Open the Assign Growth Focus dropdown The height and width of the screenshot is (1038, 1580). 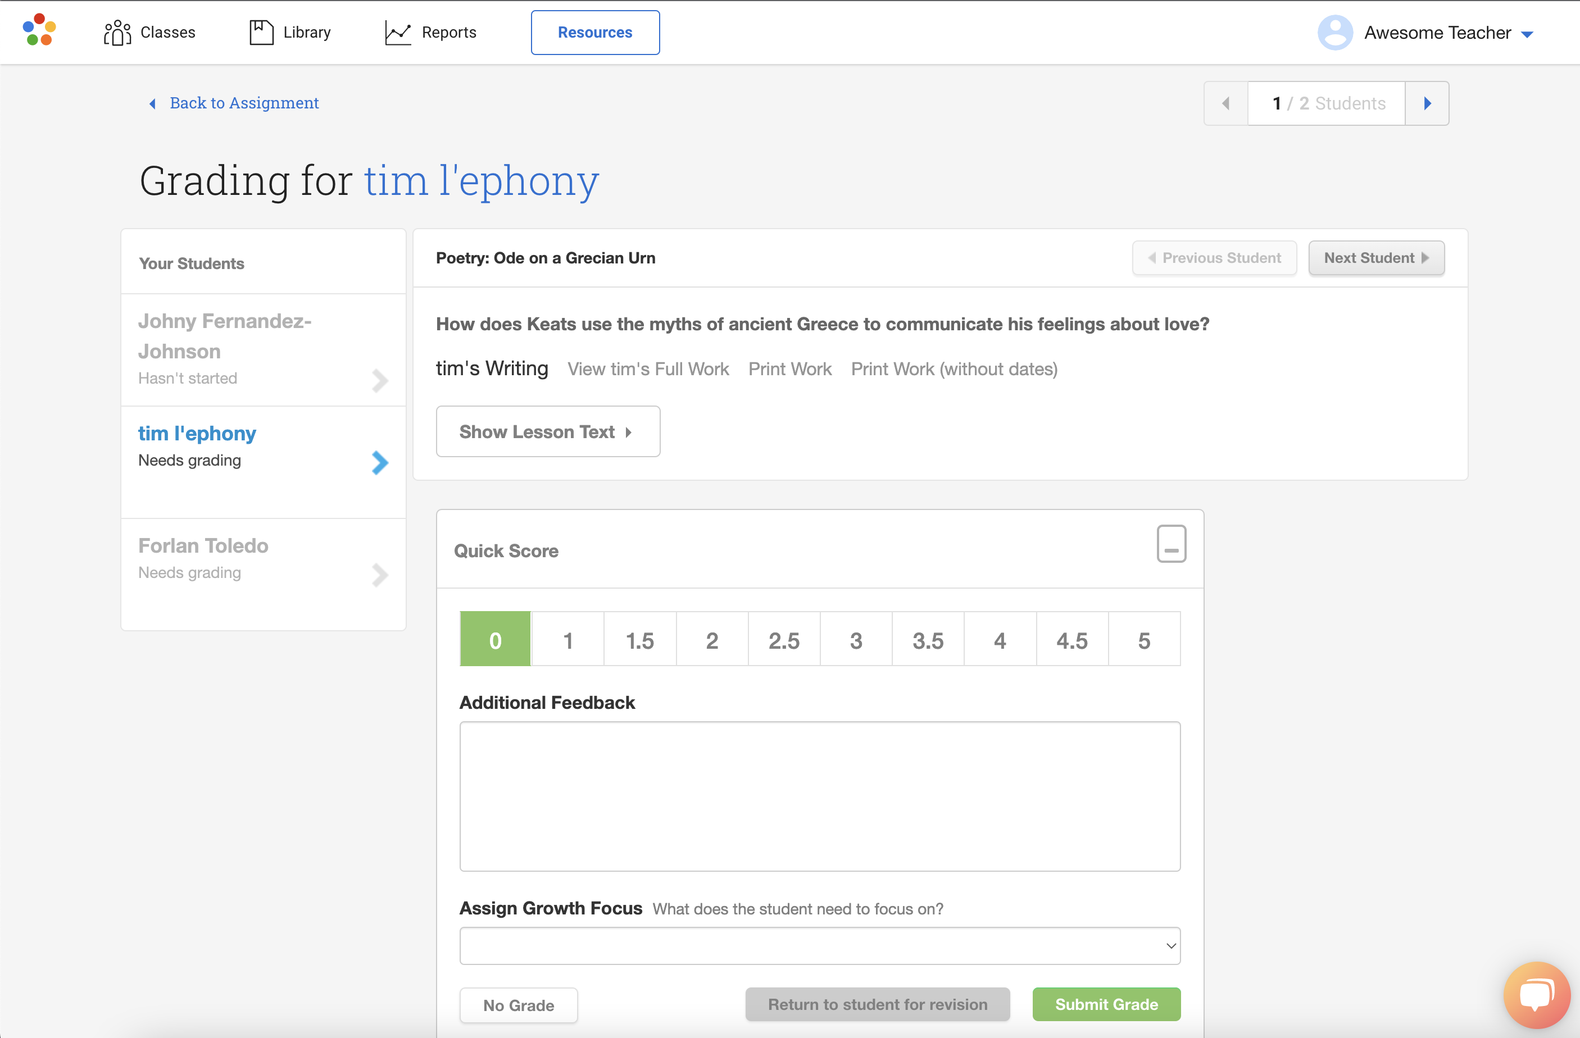pos(819,945)
